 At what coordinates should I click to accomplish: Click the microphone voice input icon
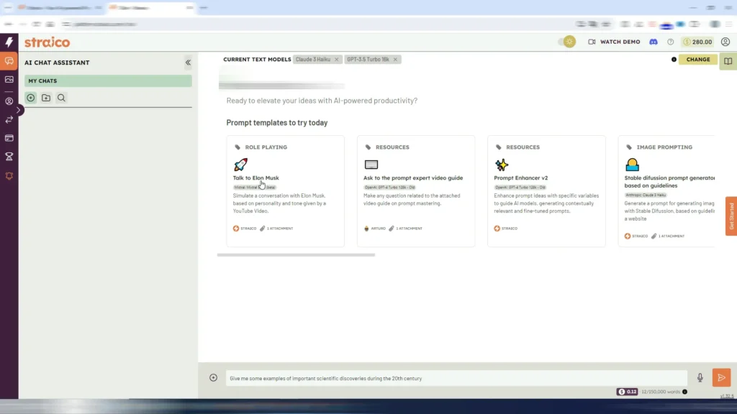(x=700, y=378)
